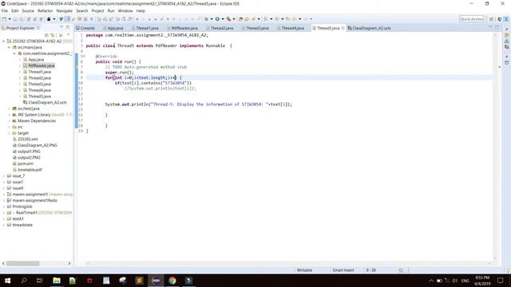Click the Eclipse icon on the taskbar

tap(156, 281)
